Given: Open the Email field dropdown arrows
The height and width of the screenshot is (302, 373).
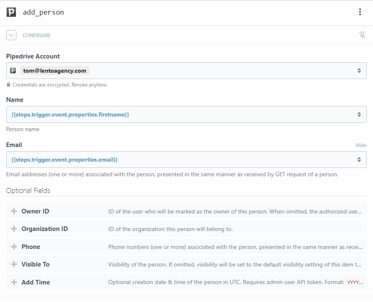Looking at the screenshot, I should point(359,160).
